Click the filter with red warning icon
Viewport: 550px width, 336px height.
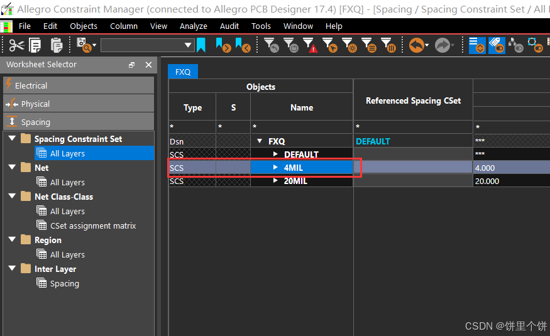click(311, 45)
